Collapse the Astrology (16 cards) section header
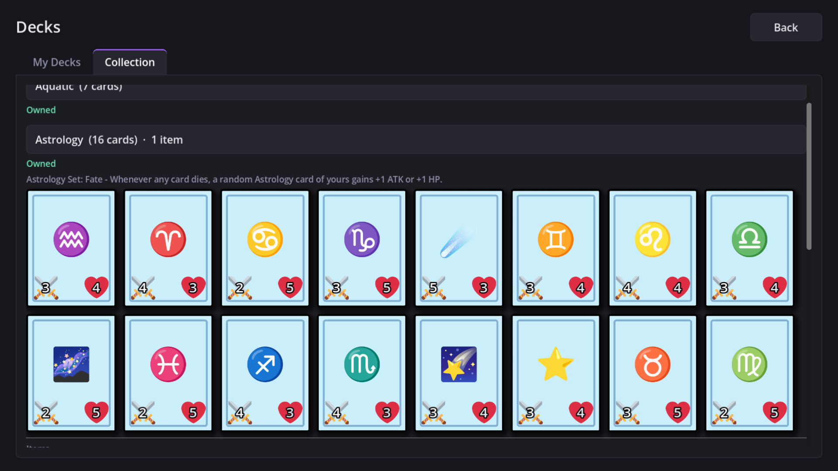Screen dimensions: 838x471 [x=416, y=140]
